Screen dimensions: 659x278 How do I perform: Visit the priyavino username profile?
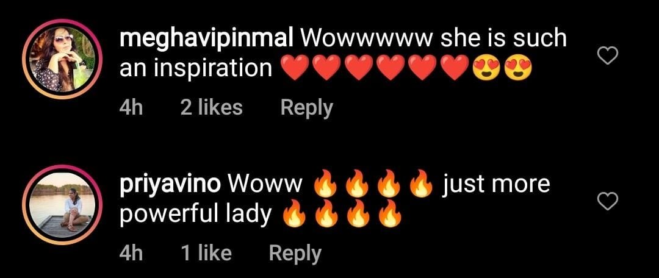[170, 185]
